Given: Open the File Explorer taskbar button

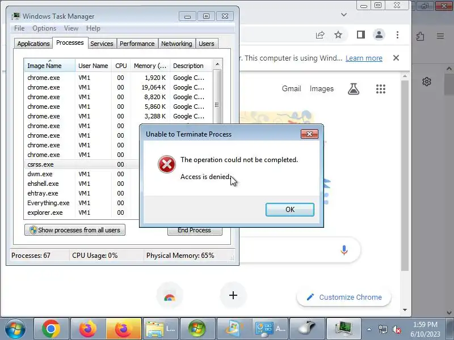Looking at the screenshot, I should [161, 329].
